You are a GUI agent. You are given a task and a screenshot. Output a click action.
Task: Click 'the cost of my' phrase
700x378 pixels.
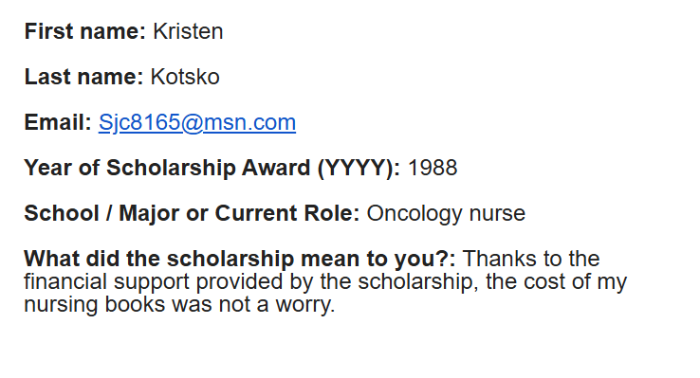pos(556,281)
